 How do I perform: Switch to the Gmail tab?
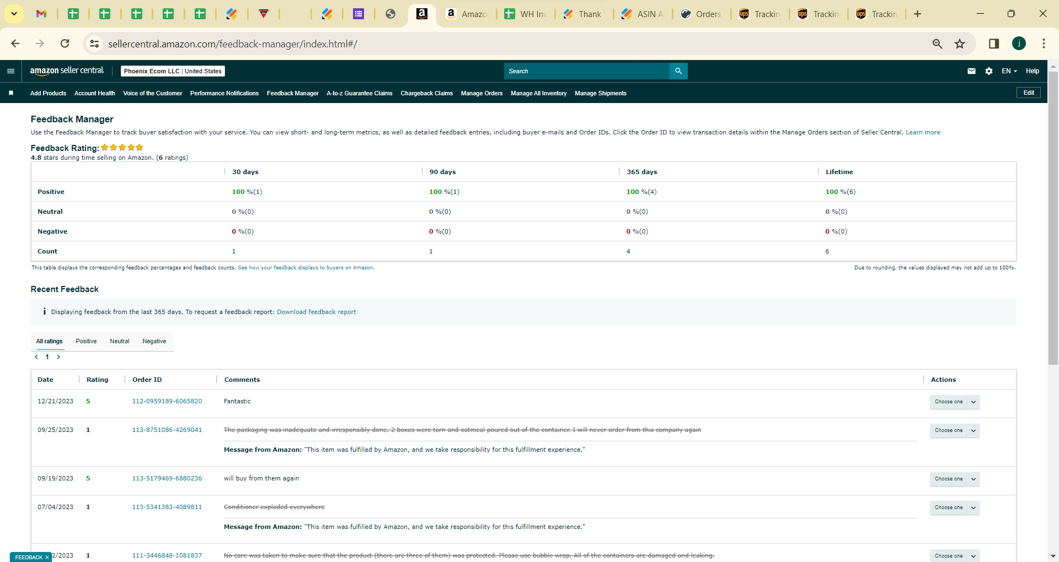pyautogui.click(x=41, y=14)
